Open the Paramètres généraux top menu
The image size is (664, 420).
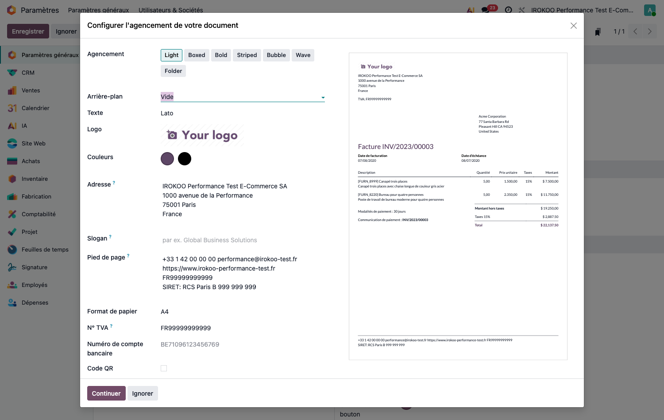click(x=98, y=10)
